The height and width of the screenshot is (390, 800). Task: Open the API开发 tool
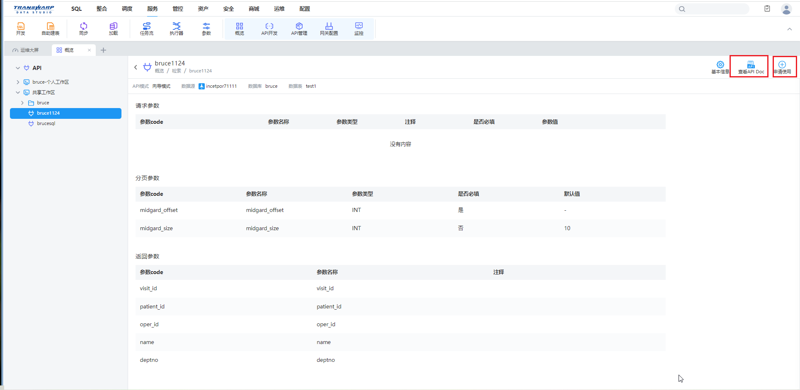269,29
